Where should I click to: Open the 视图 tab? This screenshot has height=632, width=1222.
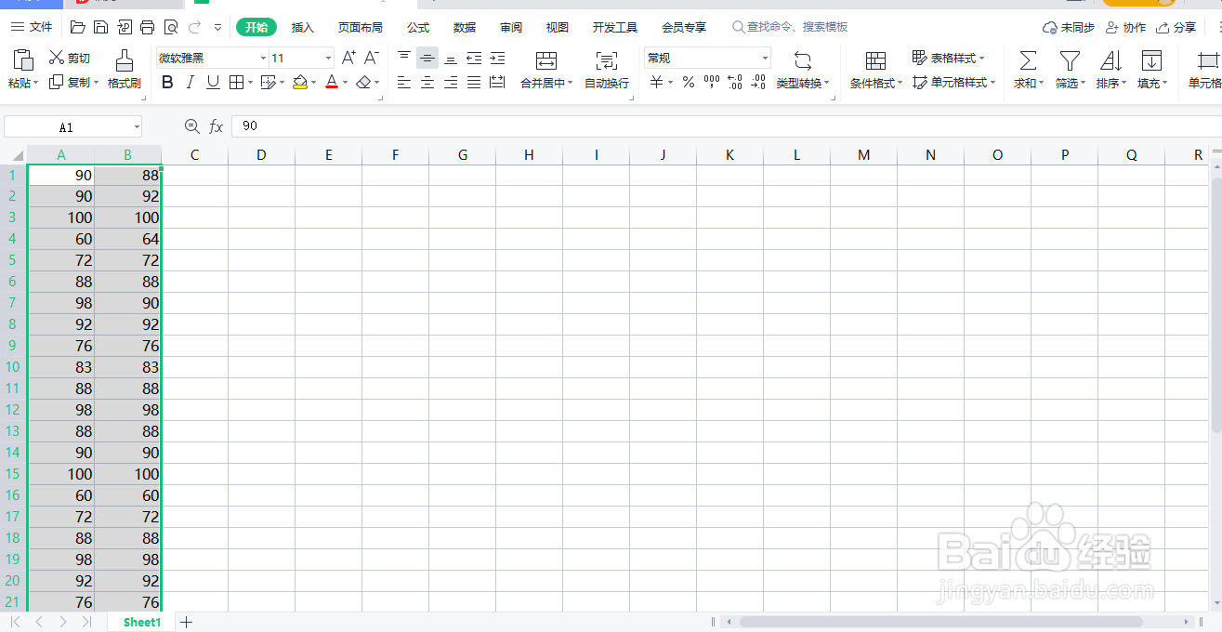click(558, 27)
